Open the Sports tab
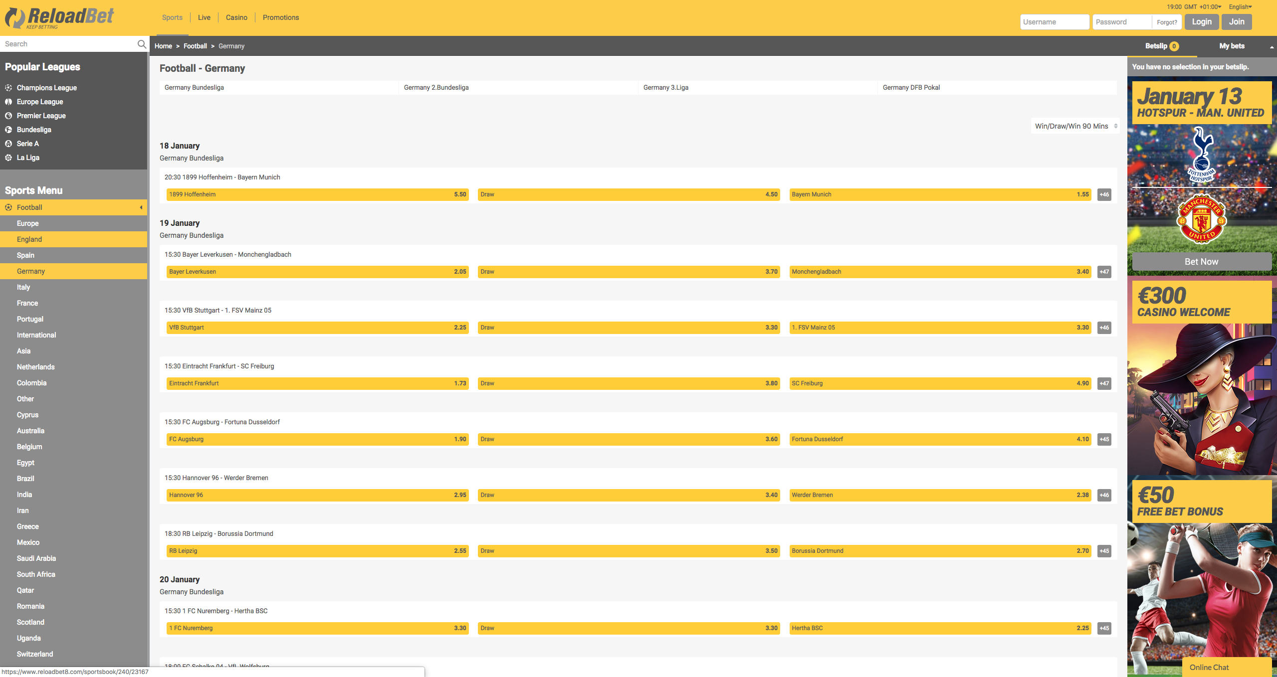 (172, 17)
